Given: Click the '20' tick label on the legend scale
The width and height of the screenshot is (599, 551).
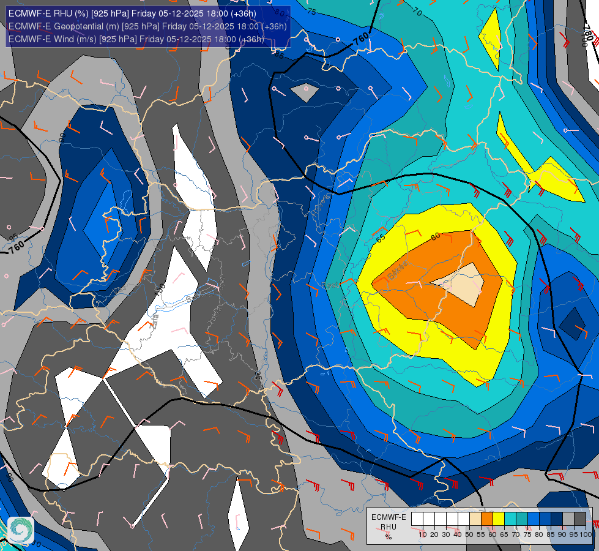Looking at the screenshot, I should [x=434, y=534].
